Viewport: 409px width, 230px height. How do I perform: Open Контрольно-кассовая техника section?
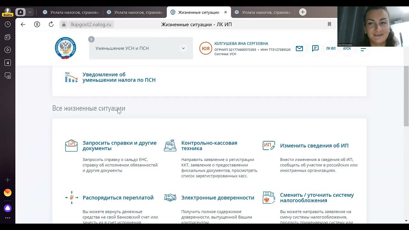pyautogui.click(x=209, y=146)
